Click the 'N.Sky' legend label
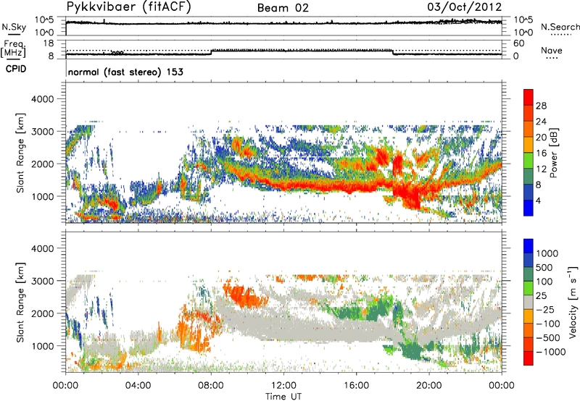The image size is (580, 401). coord(14,27)
